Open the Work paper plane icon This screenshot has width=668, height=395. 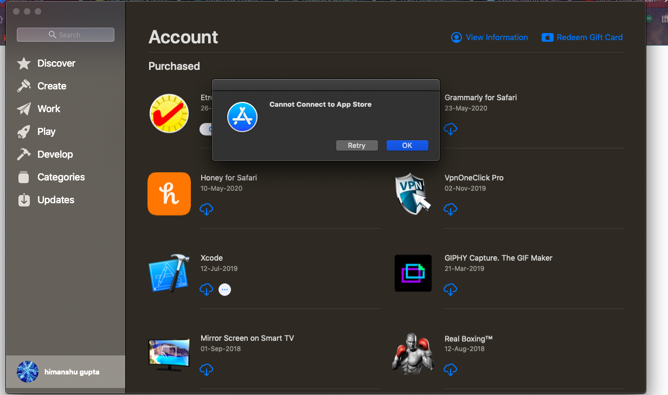pyautogui.click(x=24, y=109)
